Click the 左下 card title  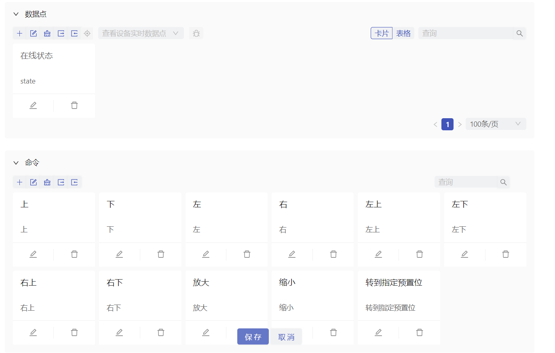[460, 204]
